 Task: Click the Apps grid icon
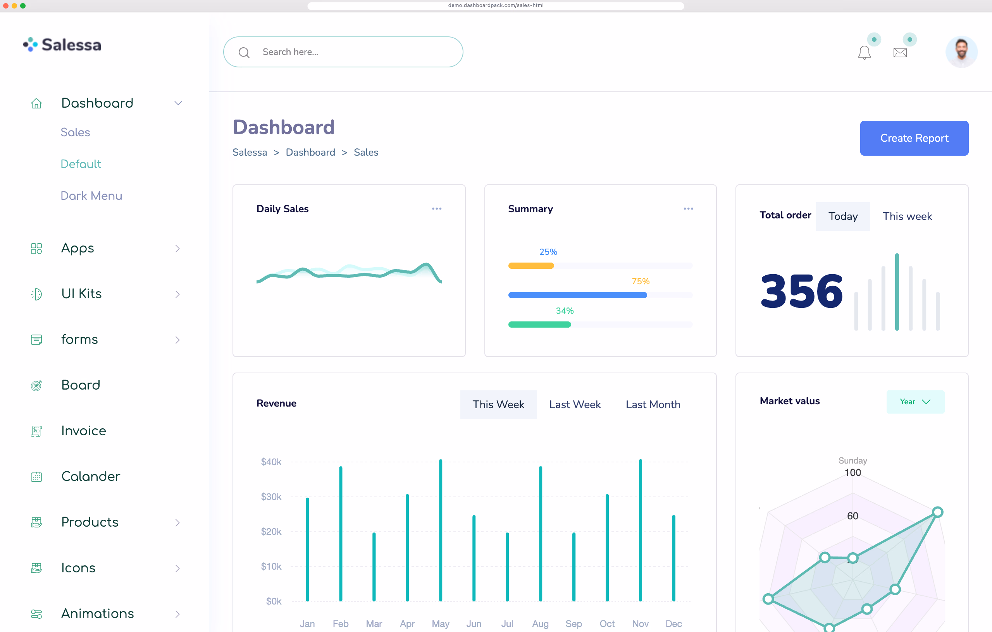point(36,249)
